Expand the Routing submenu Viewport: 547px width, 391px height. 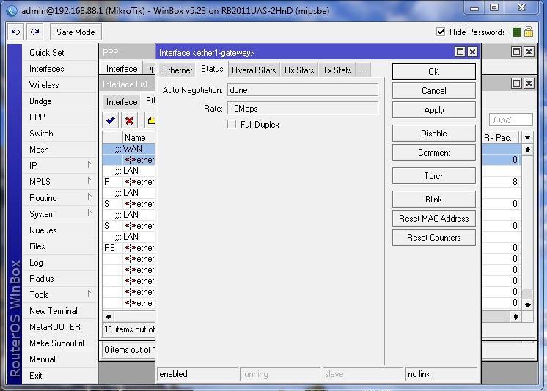tap(89, 197)
